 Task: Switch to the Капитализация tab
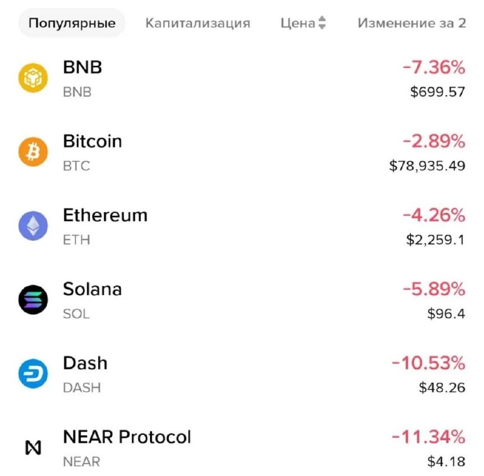pyautogui.click(x=198, y=23)
